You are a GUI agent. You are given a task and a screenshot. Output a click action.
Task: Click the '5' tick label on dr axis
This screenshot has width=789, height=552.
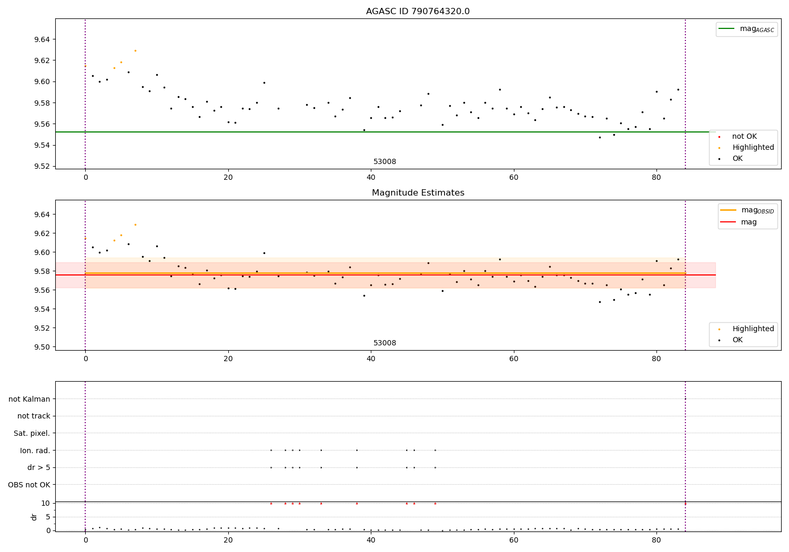tap(48, 517)
